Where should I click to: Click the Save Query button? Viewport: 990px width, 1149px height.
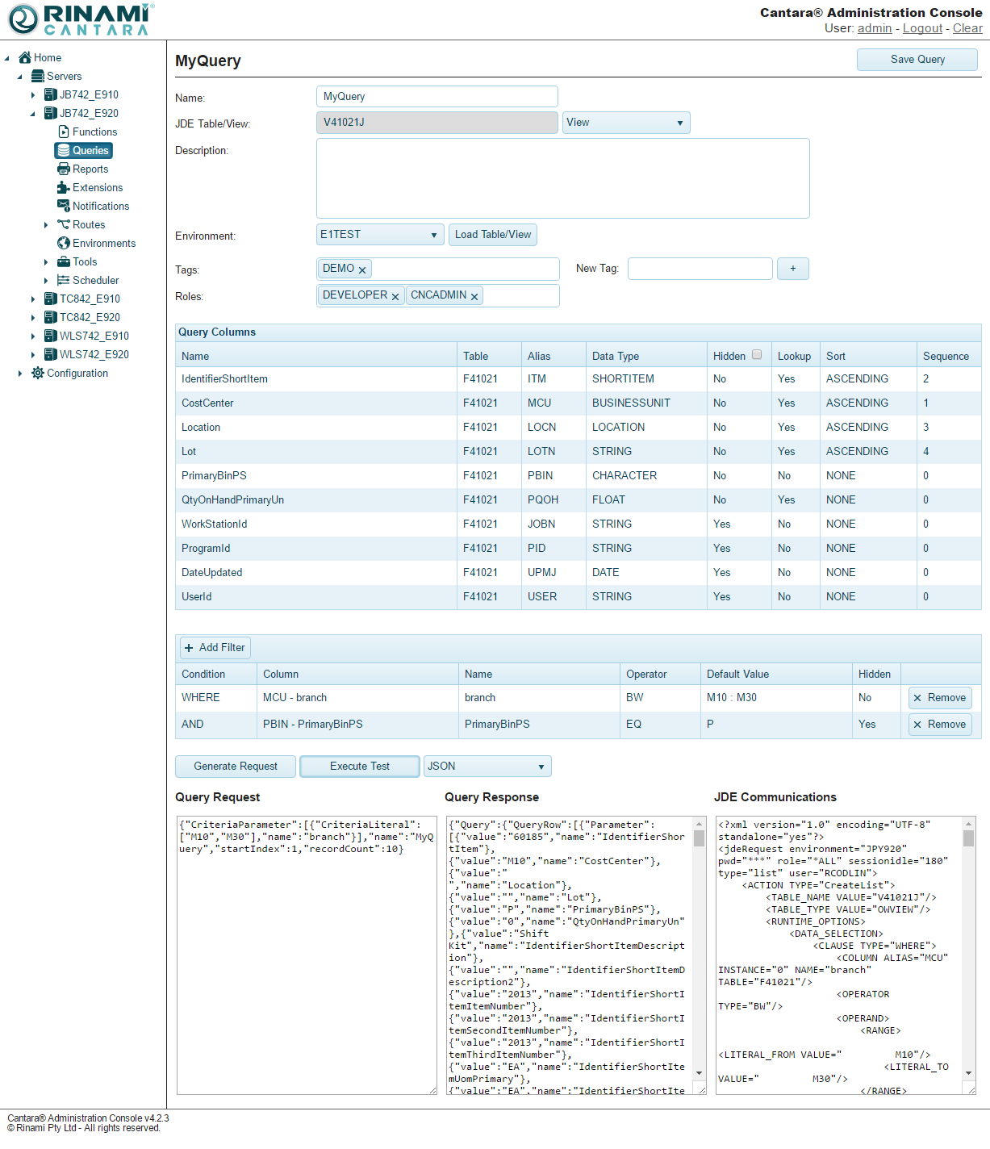click(917, 60)
